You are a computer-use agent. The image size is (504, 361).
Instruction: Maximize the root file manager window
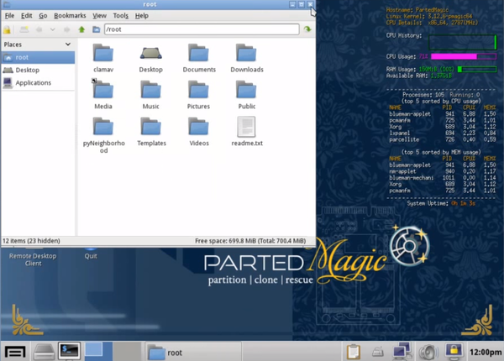click(302, 4)
